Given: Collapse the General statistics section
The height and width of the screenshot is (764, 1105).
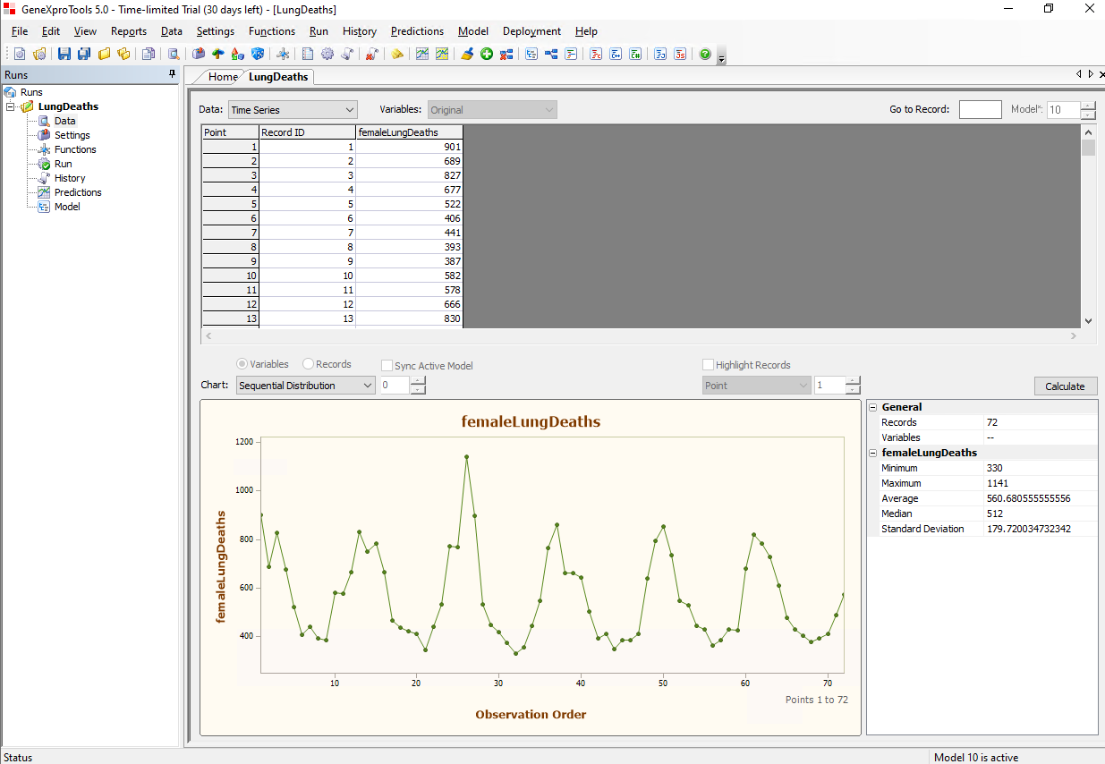Looking at the screenshot, I should [x=873, y=407].
